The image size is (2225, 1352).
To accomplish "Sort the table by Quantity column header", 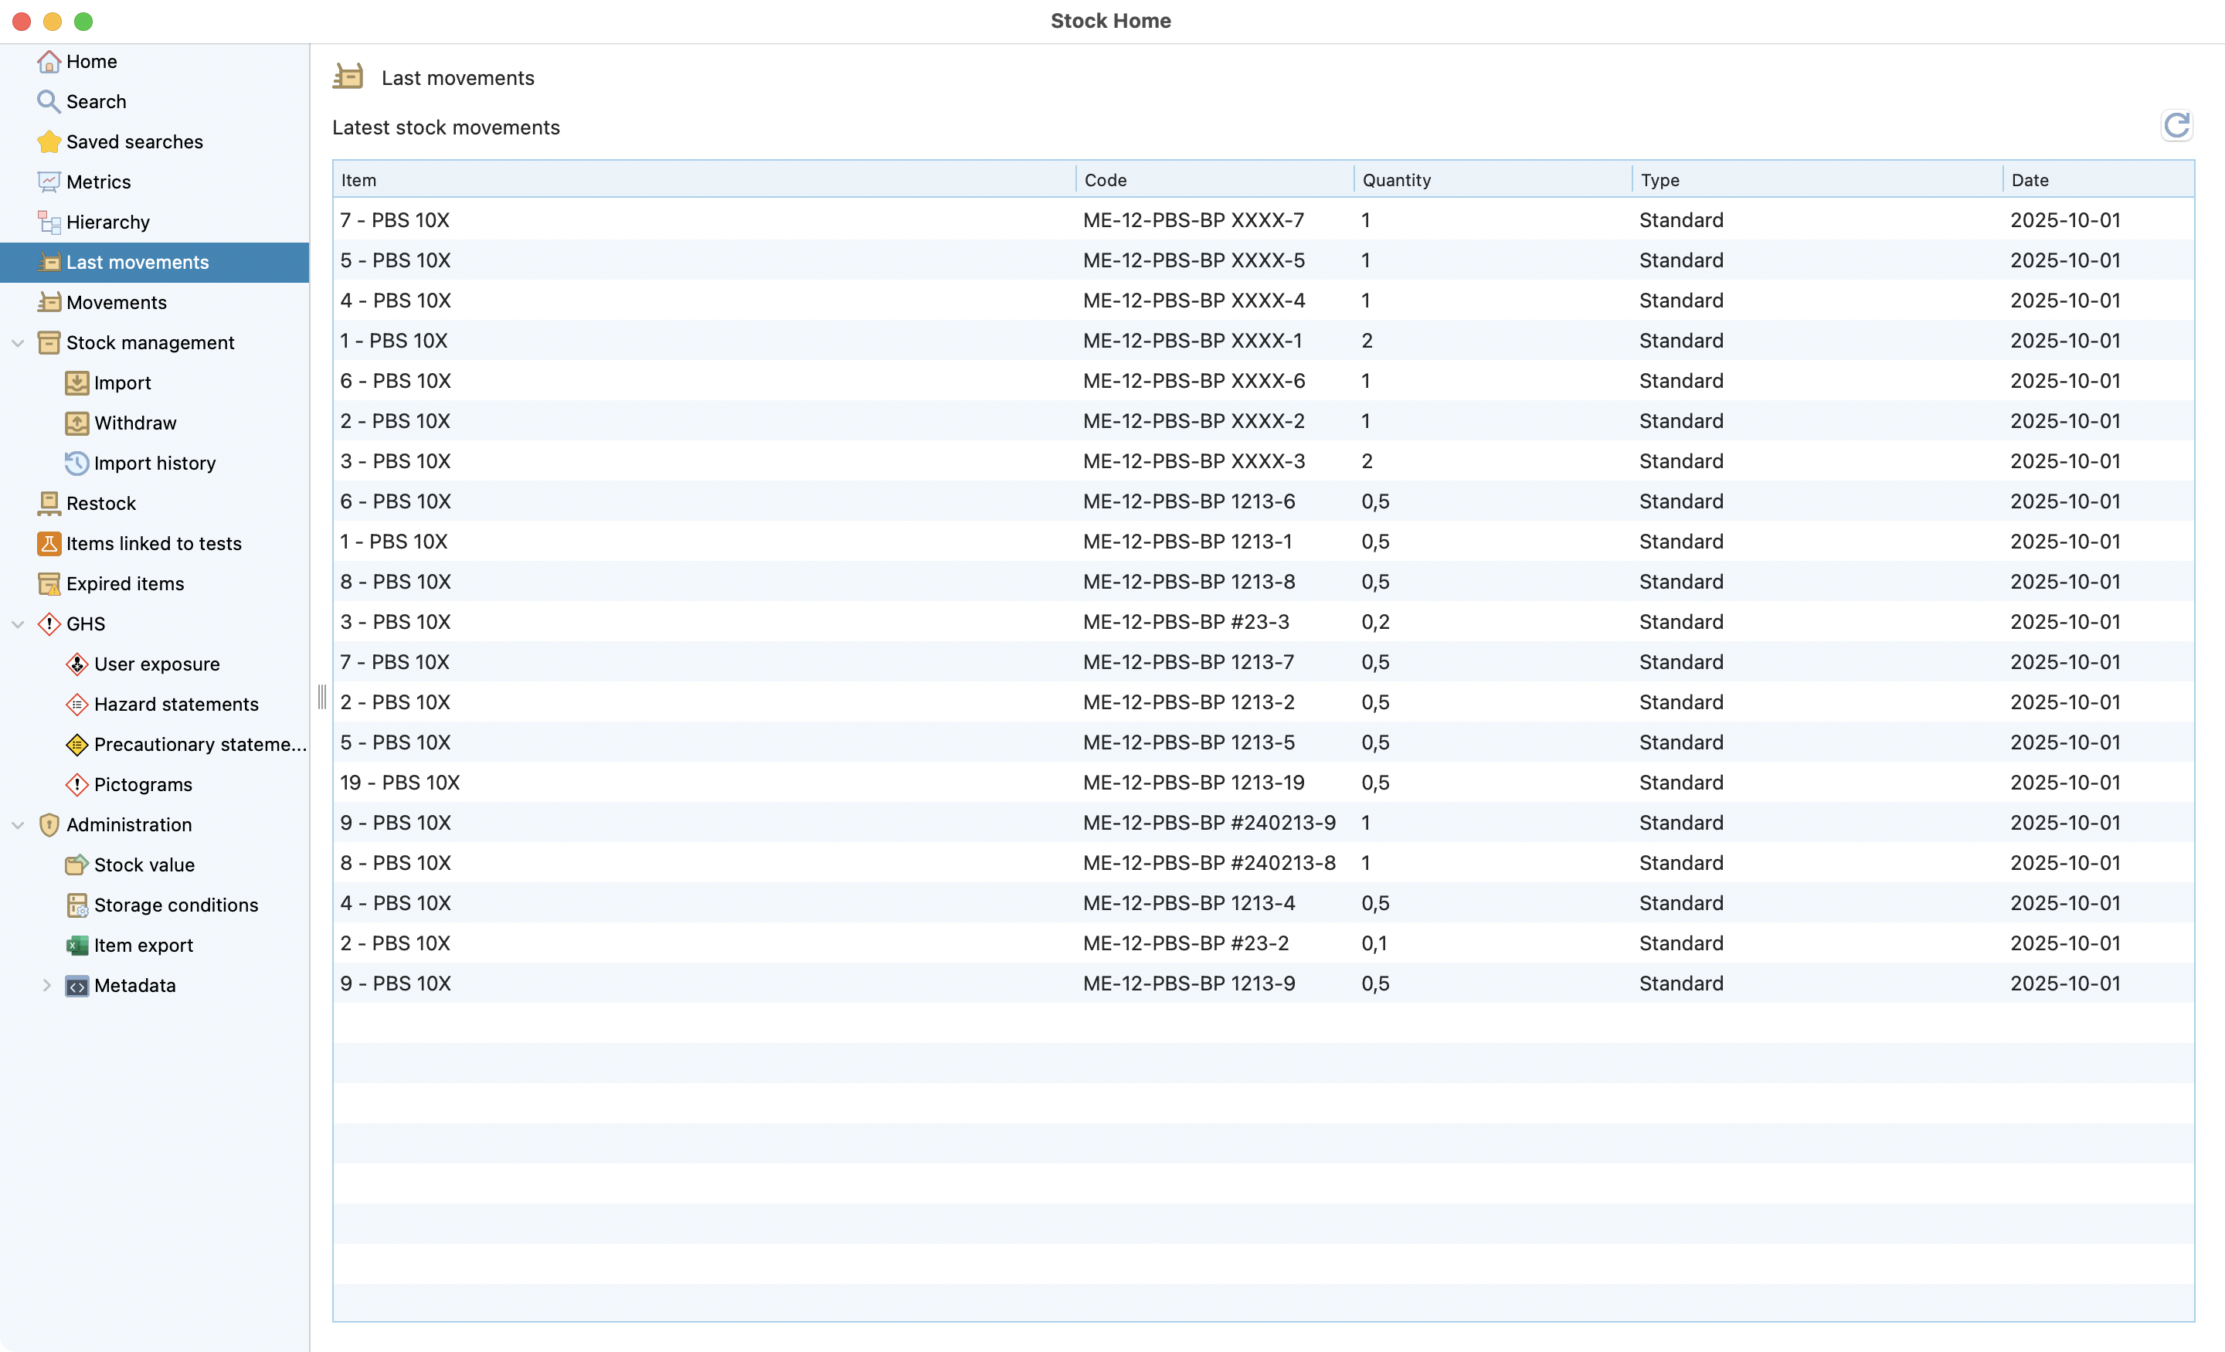I will pyautogui.click(x=1396, y=180).
